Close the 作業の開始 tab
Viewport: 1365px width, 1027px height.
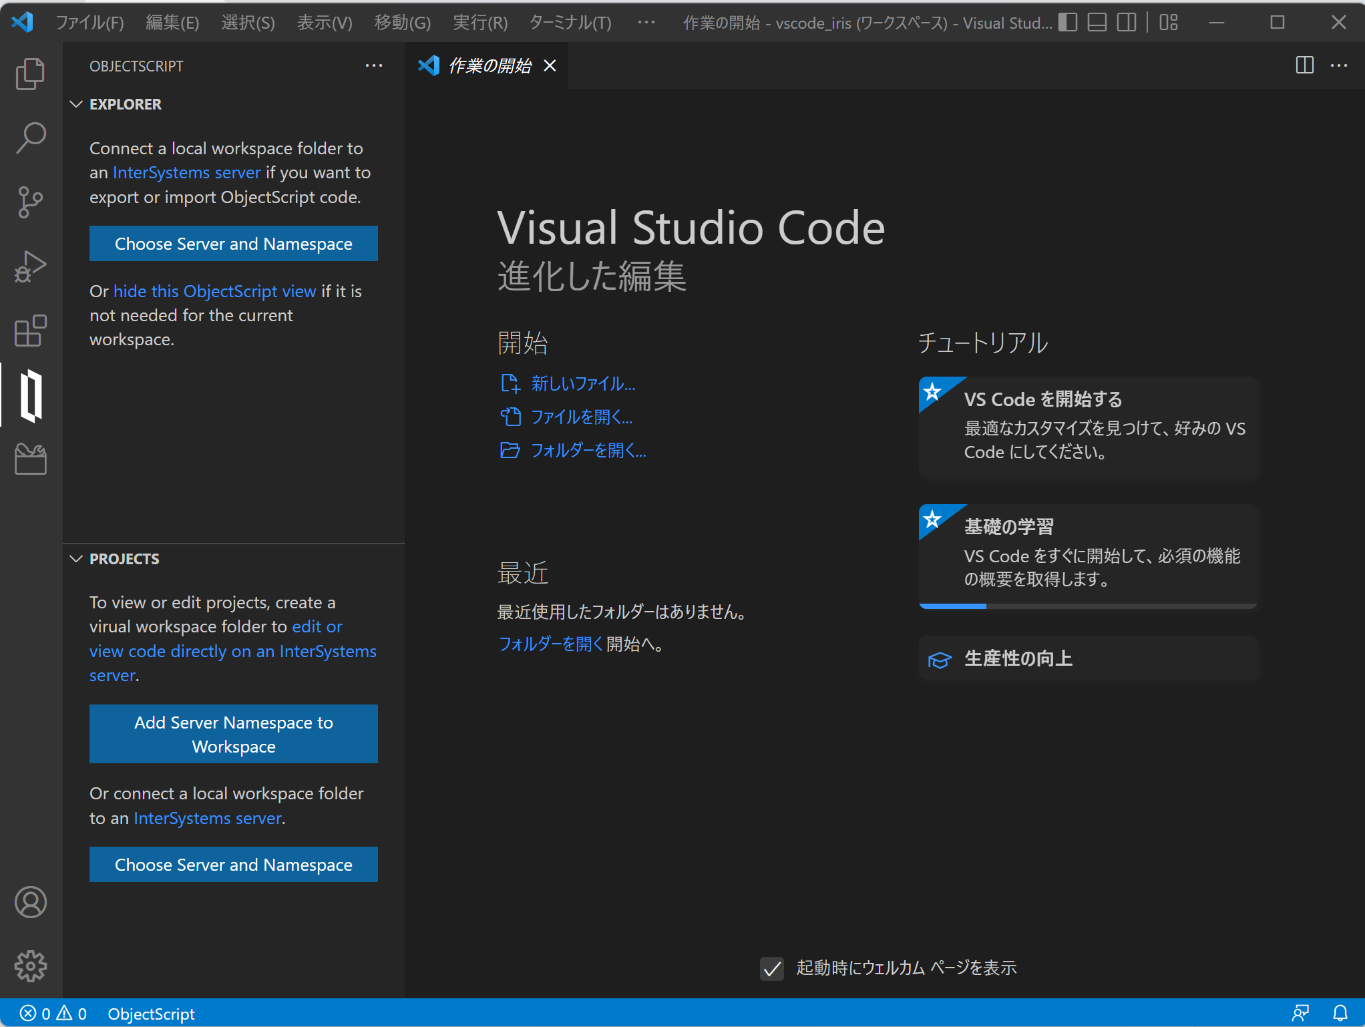(x=550, y=65)
